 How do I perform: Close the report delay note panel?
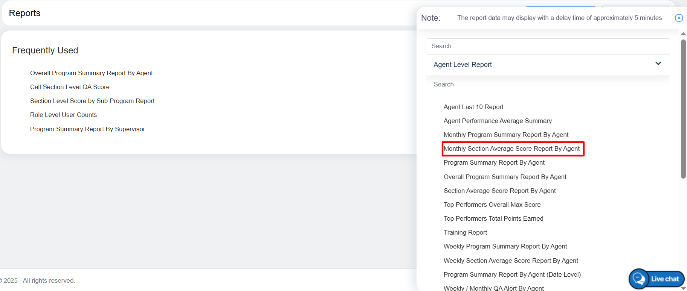[679, 18]
